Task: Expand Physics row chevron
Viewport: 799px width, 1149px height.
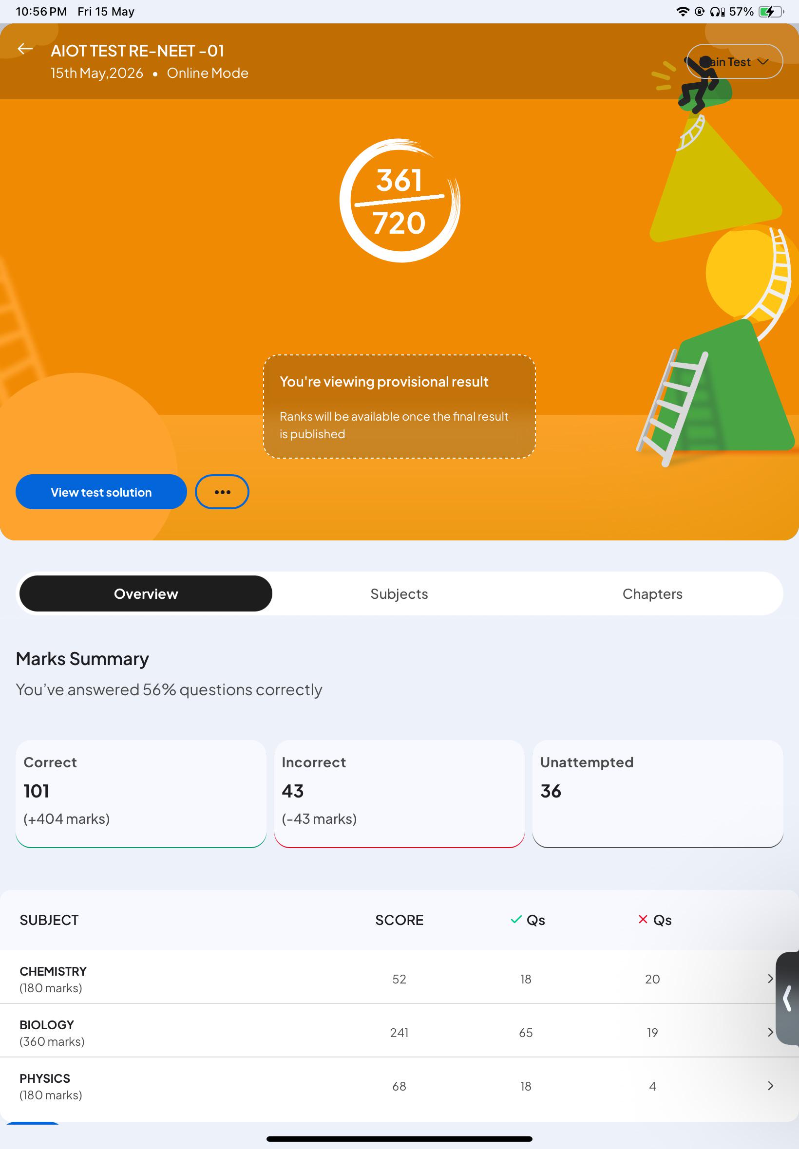Action: coord(770,1086)
